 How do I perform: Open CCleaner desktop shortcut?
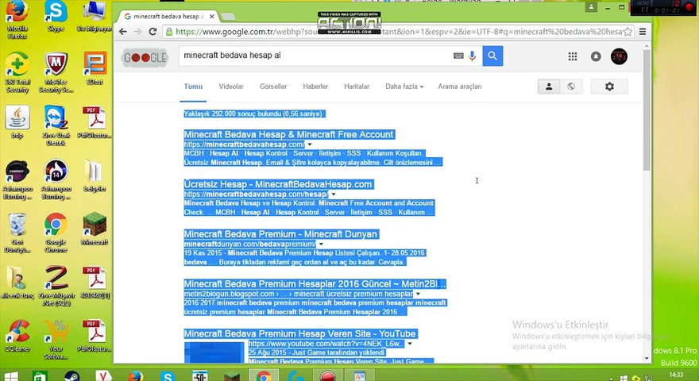click(17, 336)
